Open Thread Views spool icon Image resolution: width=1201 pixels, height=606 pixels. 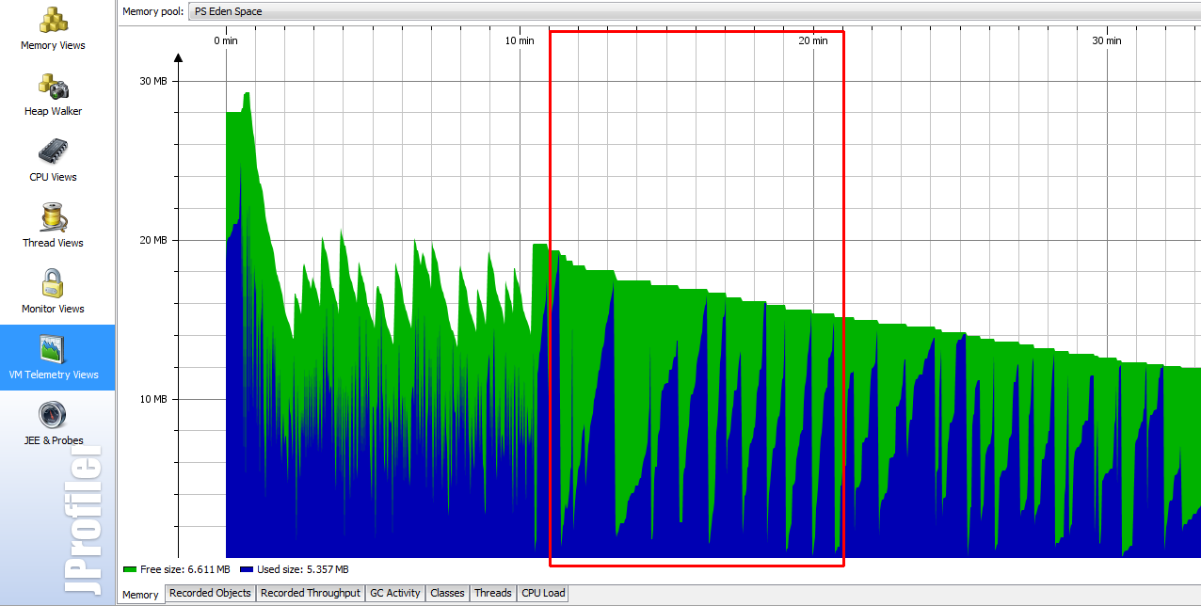coord(53,217)
